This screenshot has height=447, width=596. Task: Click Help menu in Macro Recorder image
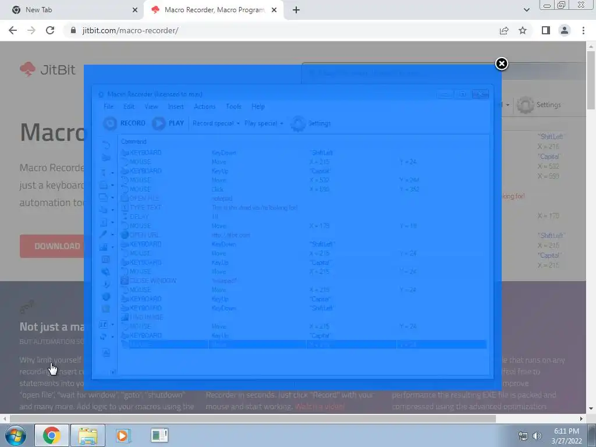pyautogui.click(x=258, y=107)
